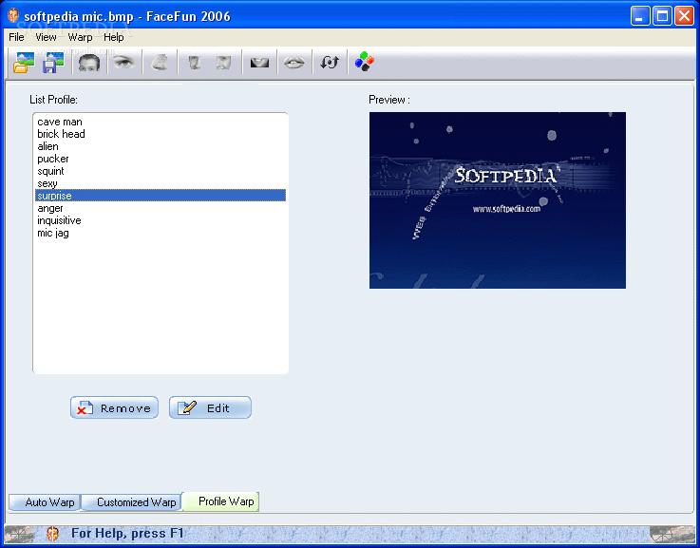Select the 'cave man' profile
Image resolution: width=700 pixels, height=548 pixels.
(x=161, y=122)
